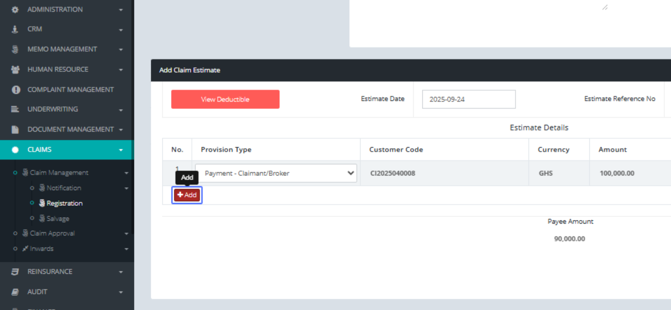Click the CRM anchor icon
This screenshot has width=671, height=310.
(16, 29)
